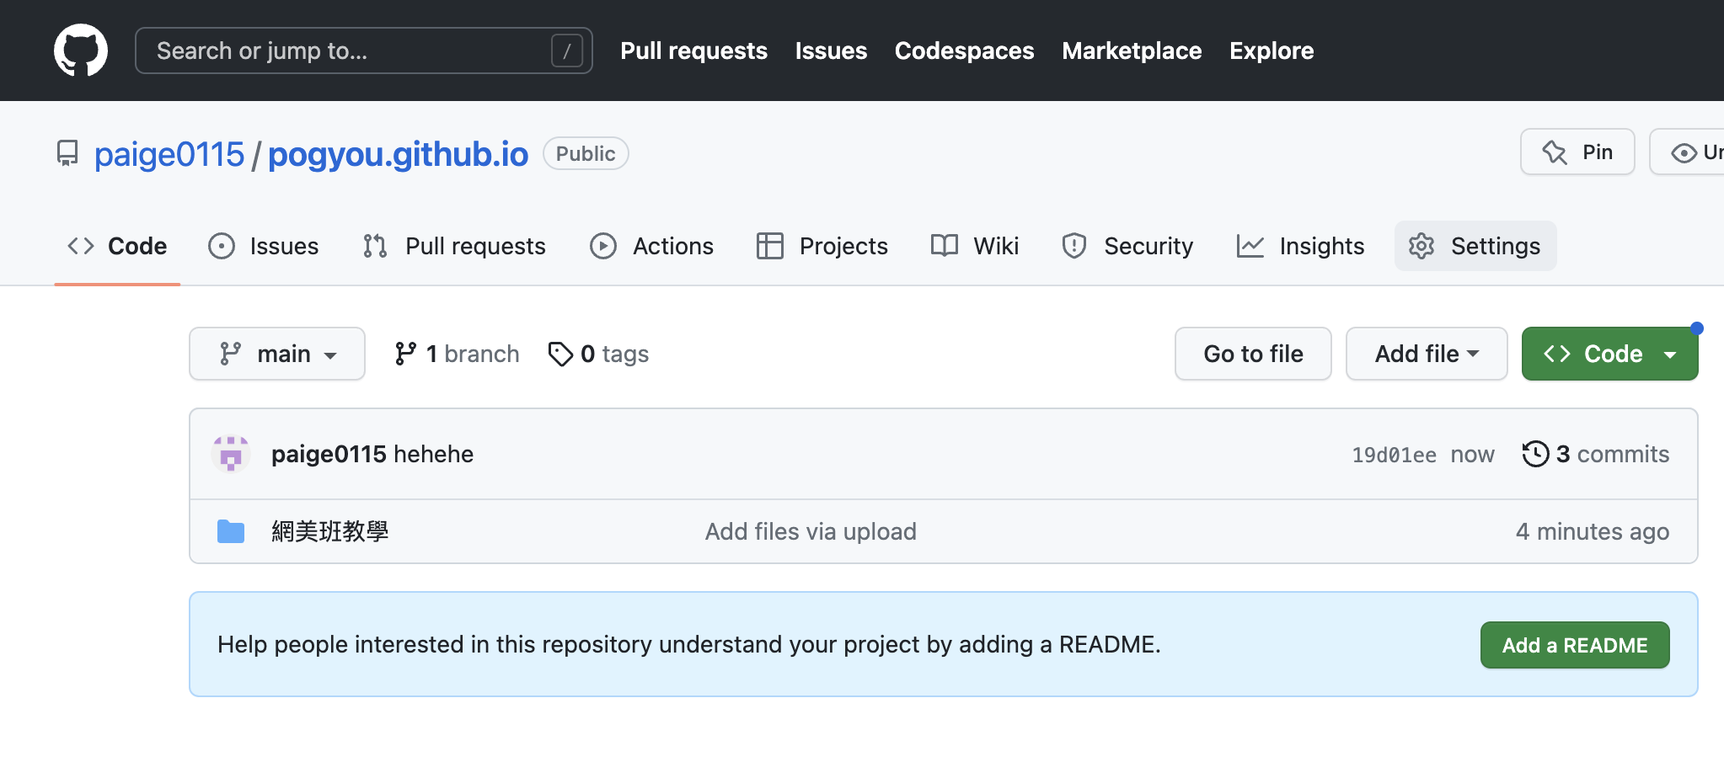
Task: Open the pogyou.github.io repository link
Action: 398,154
